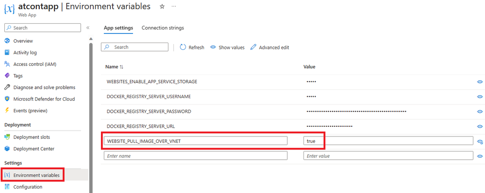This screenshot has height=193, width=485.
Task: Open Events (preview)
Action: pyautogui.click(x=30, y=110)
